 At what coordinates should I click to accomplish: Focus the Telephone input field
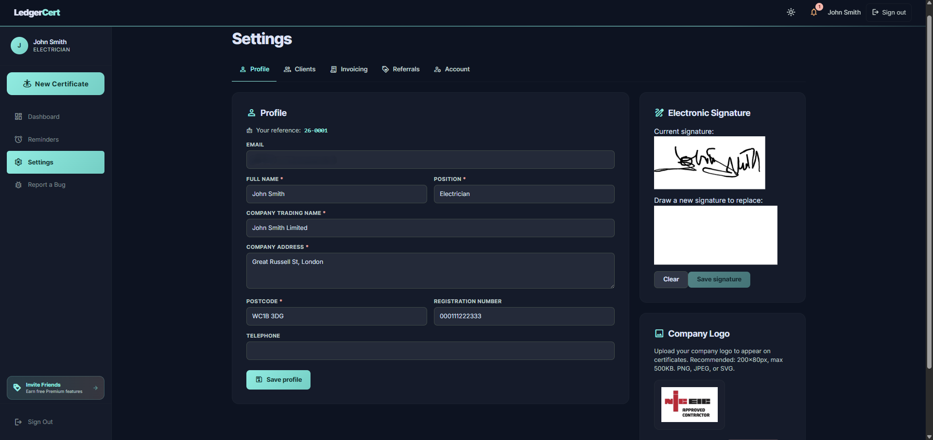430,350
